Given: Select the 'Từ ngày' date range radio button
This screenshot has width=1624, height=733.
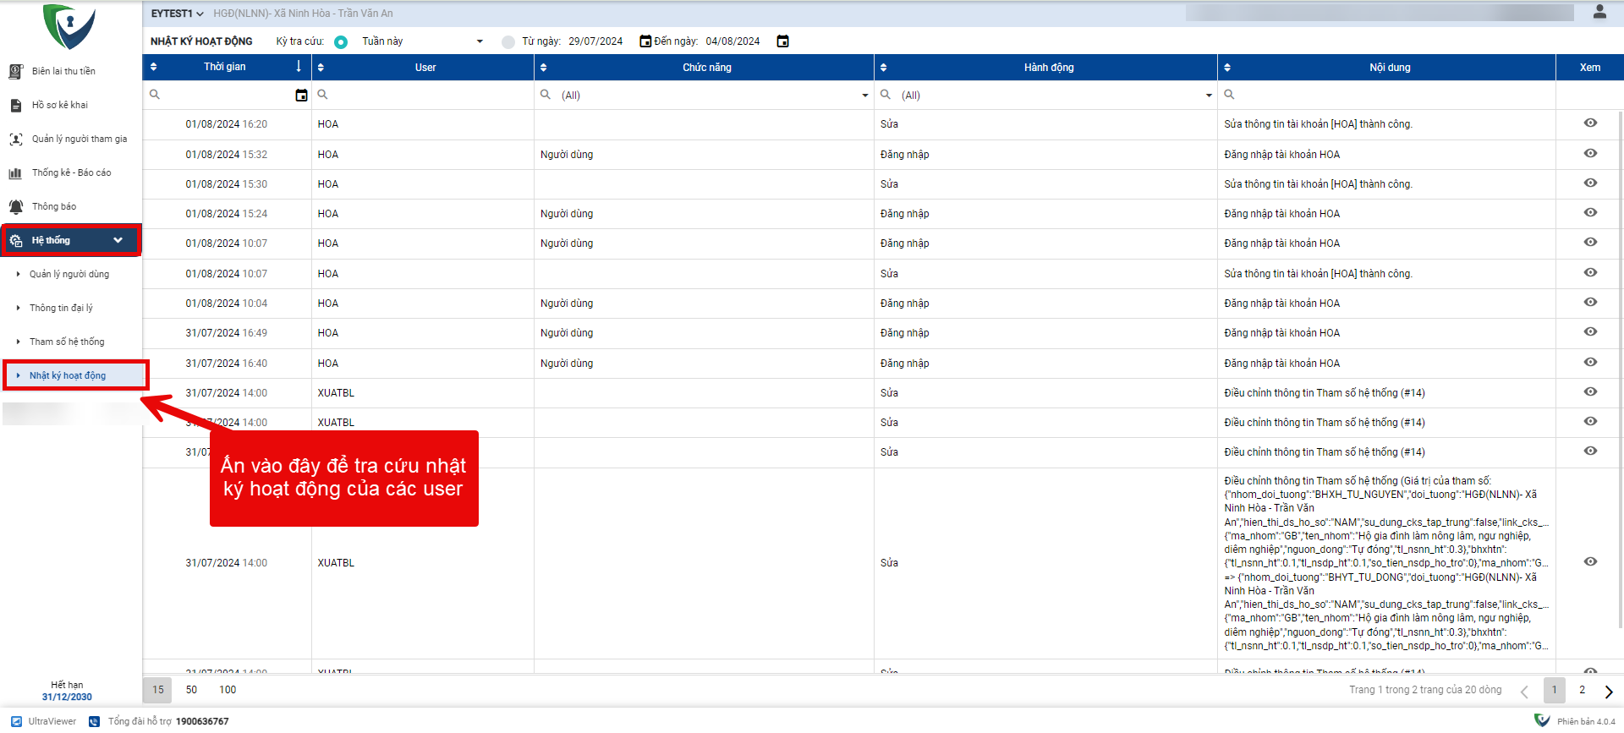Looking at the screenshot, I should 507,42.
